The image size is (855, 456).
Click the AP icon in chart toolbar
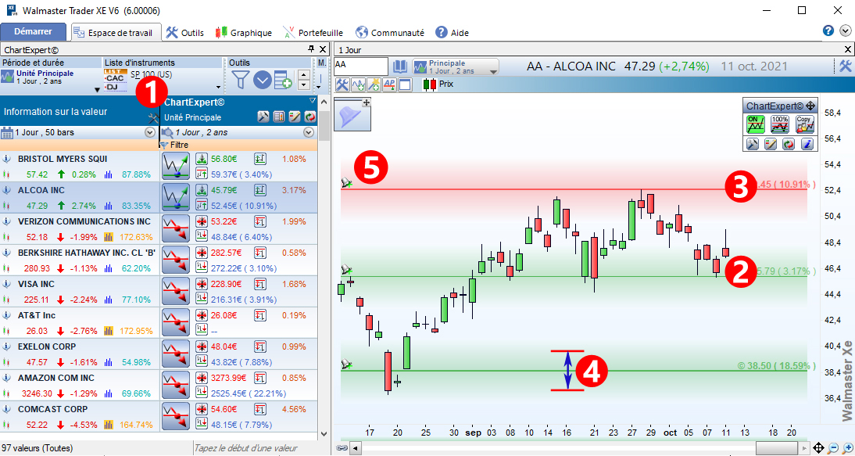click(389, 84)
